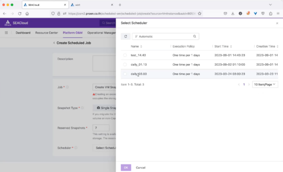This screenshot has height=172, width=283.
Task: Navigate back in browser
Action: pos(5,14)
